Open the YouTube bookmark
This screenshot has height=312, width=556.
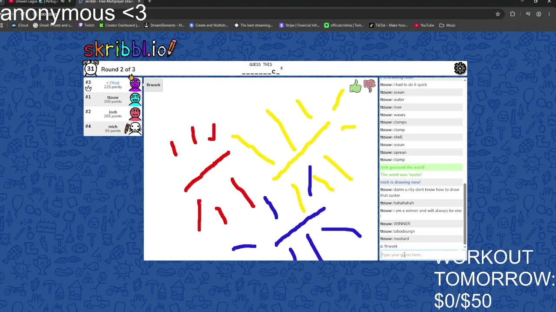(424, 25)
